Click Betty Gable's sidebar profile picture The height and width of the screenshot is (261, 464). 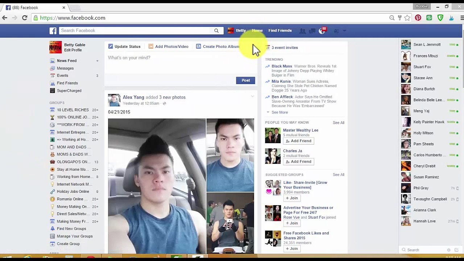[55, 47]
